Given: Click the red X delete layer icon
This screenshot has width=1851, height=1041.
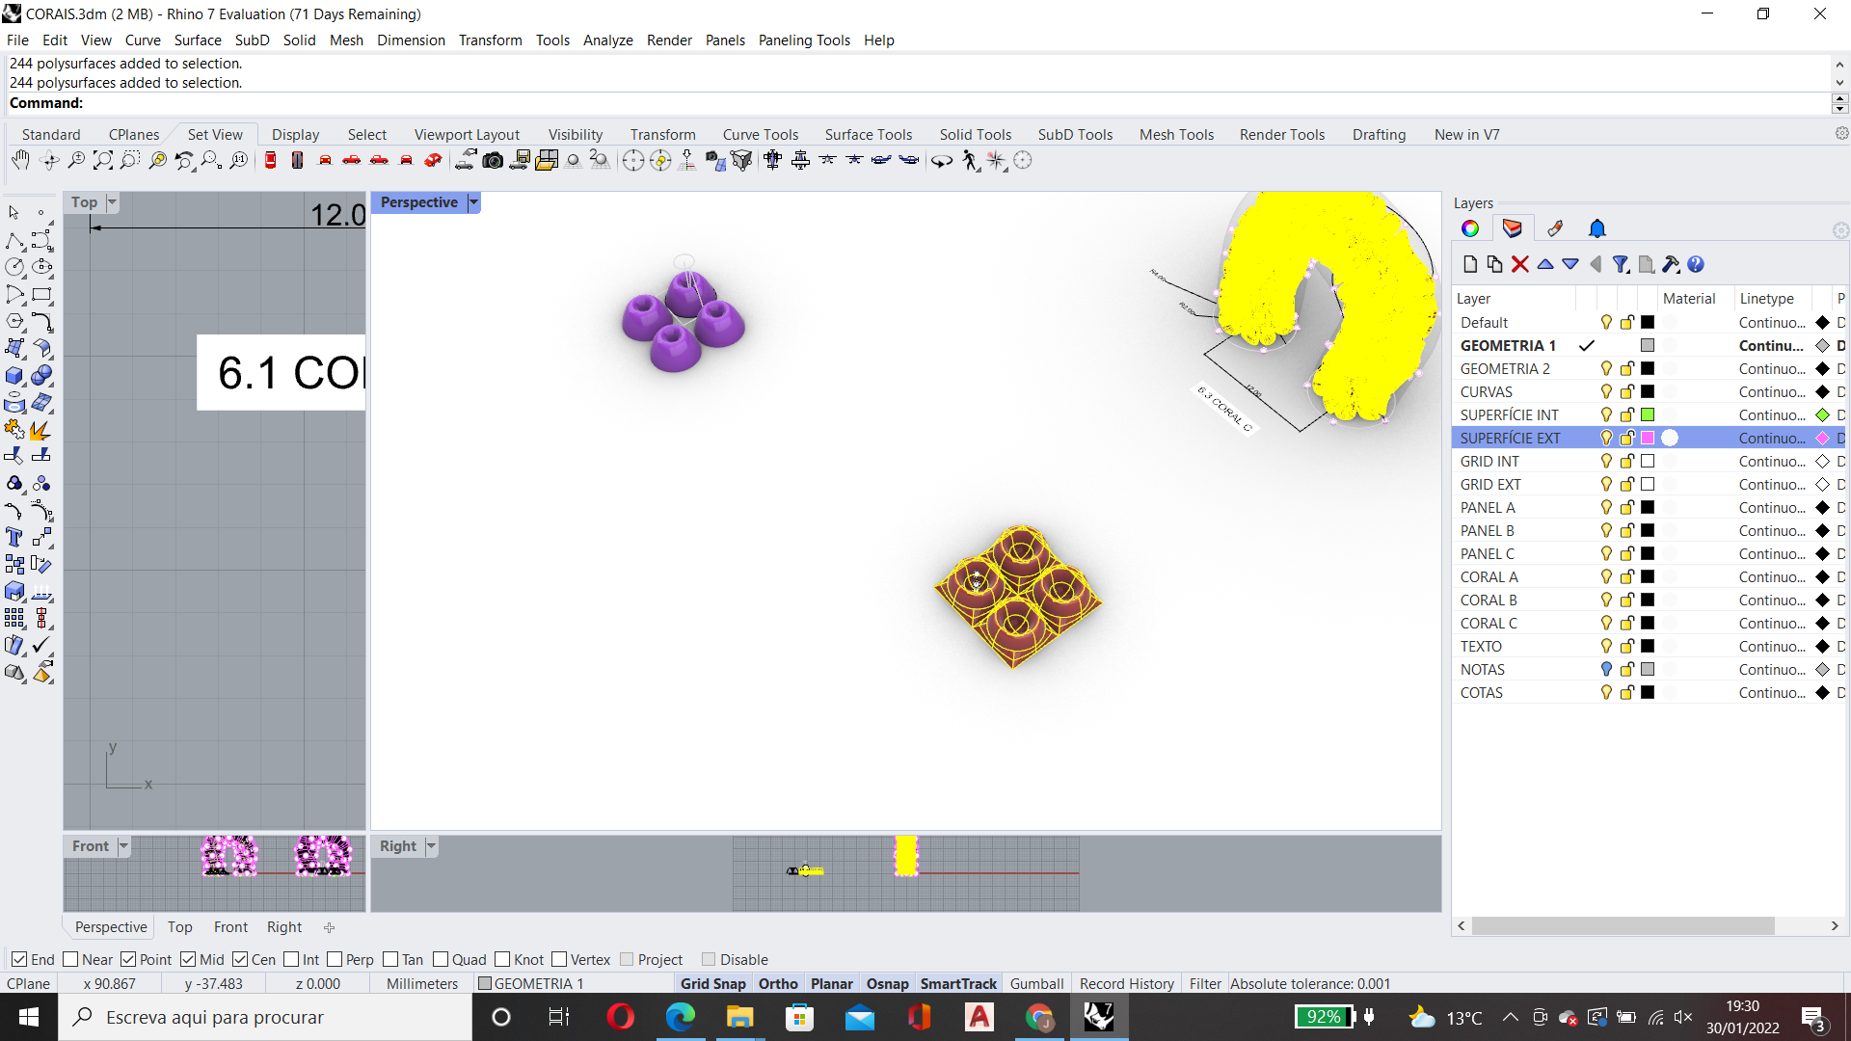Looking at the screenshot, I should 1520,264.
